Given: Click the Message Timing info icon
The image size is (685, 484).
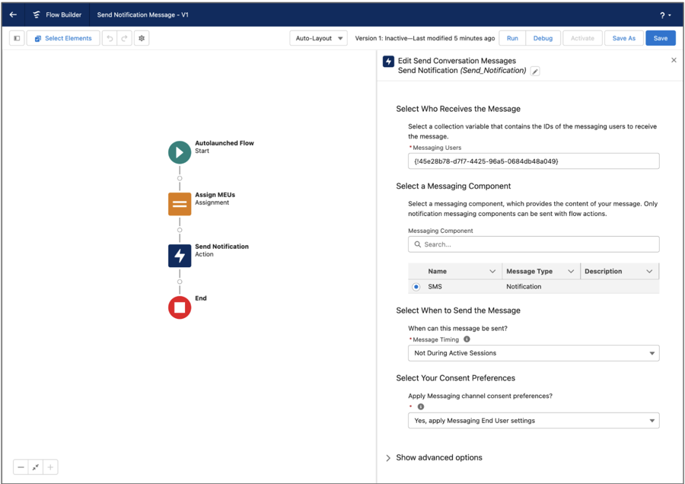Looking at the screenshot, I should pyautogui.click(x=467, y=339).
